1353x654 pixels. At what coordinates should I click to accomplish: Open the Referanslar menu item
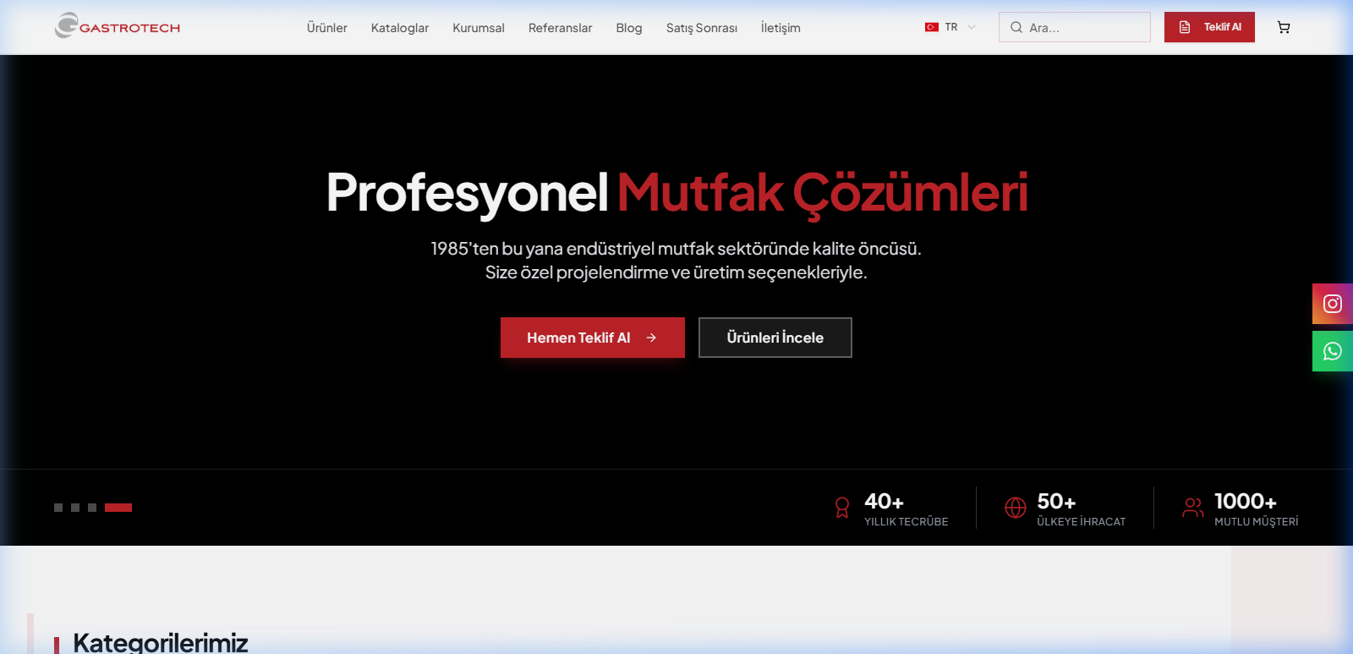point(560,28)
